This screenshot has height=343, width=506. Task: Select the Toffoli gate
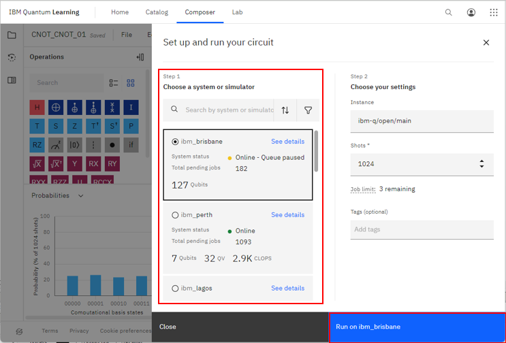point(93,108)
